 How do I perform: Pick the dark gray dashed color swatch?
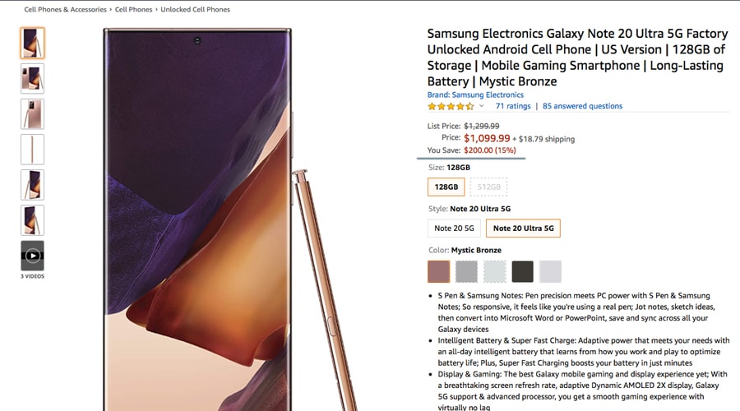coord(466,271)
